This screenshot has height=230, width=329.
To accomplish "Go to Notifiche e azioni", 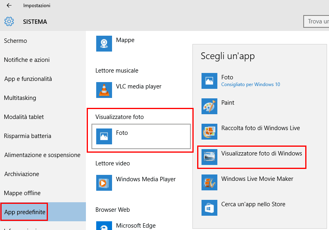I will pos(27,60).
